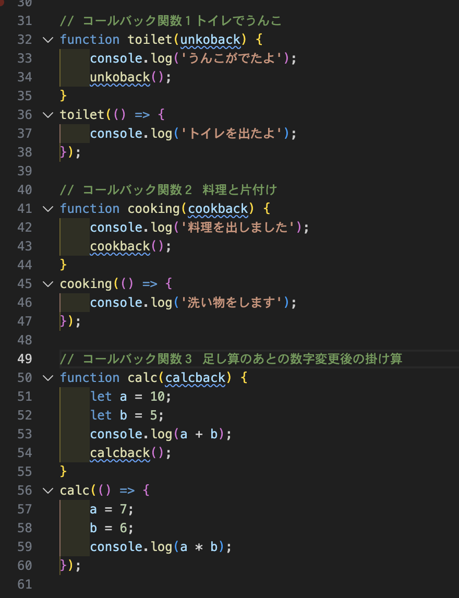
Task: Click the 'calcback' parameter on line 50
Action: [x=195, y=378]
